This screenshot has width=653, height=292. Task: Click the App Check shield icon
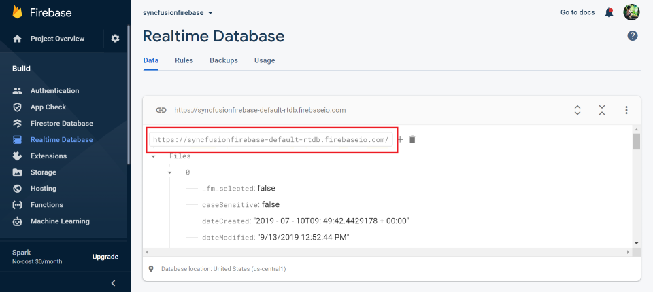17,107
